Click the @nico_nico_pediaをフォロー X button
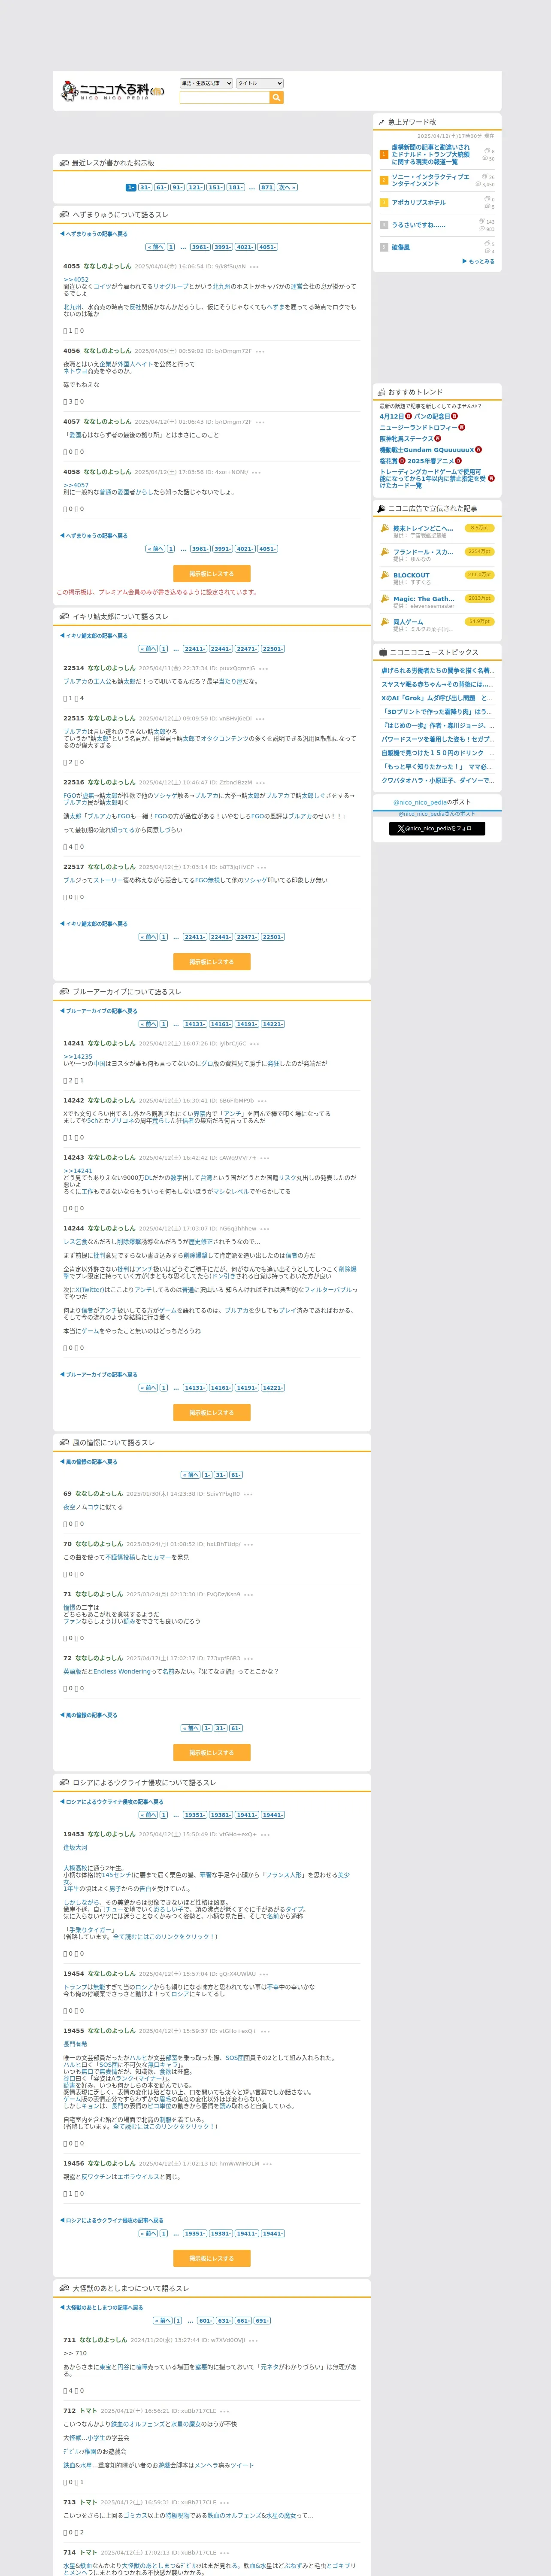Viewport: 551px width, 2576px height. 437,829
